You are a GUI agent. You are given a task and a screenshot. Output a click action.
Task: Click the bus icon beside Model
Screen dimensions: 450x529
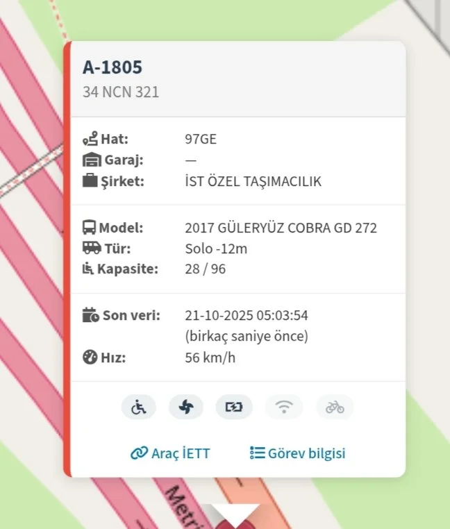pos(89,228)
